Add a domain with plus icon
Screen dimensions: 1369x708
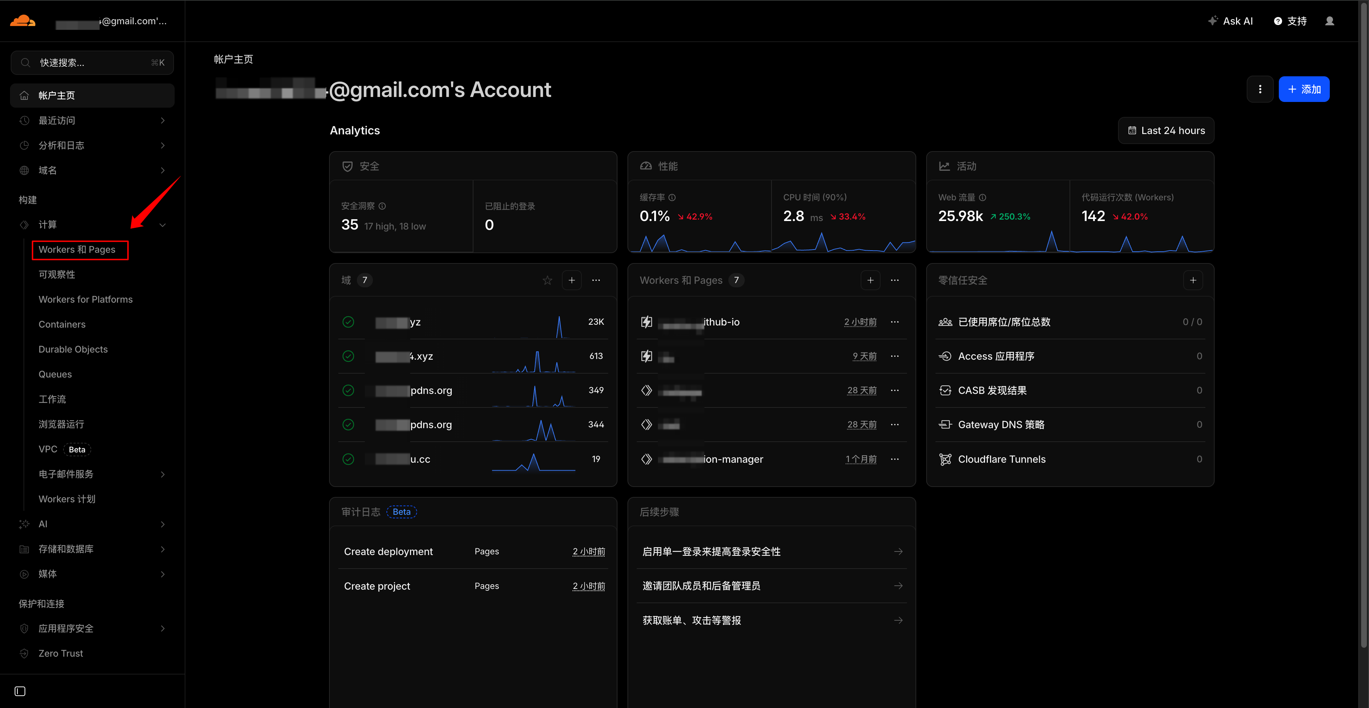click(571, 280)
